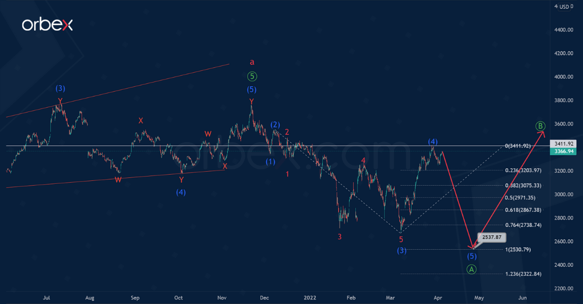The height and width of the screenshot is (304, 583).
Task: Select the blue (4) wave label above April
Action: pyautogui.click(x=432, y=142)
